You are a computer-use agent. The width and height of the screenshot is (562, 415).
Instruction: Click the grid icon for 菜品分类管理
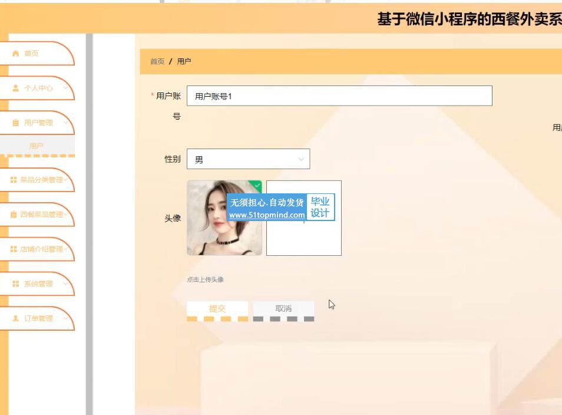[x=14, y=180]
